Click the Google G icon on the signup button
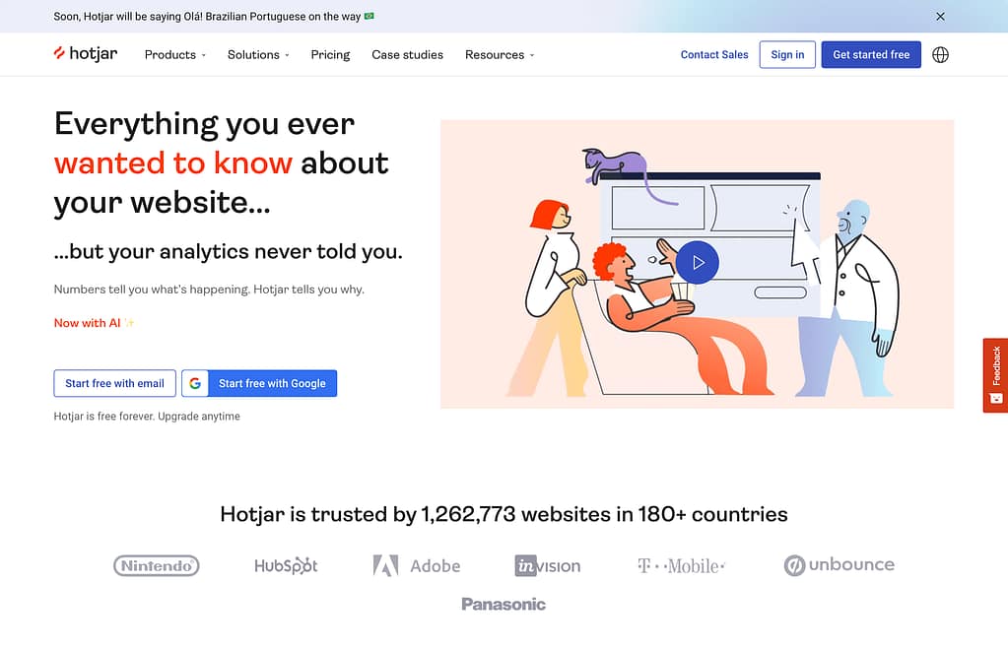Screen dimensions: 1008x648 195,383
